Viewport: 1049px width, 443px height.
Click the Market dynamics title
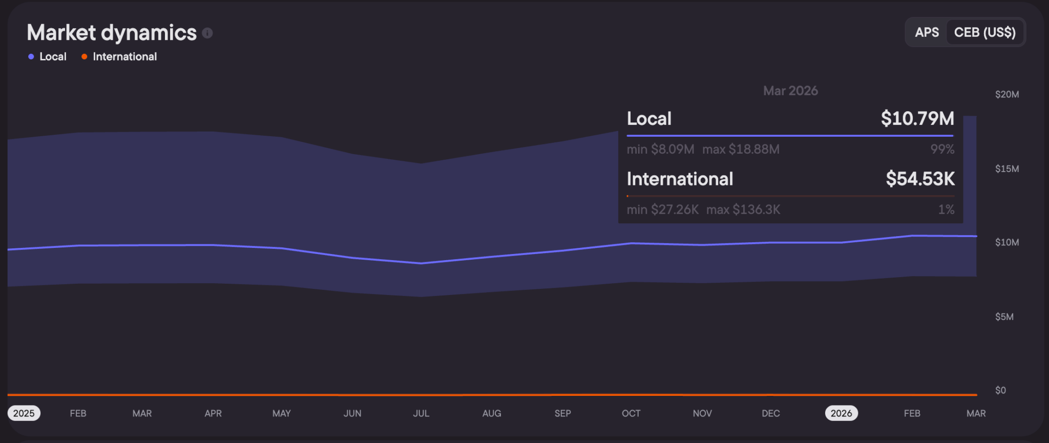pyautogui.click(x=112, y=33)
